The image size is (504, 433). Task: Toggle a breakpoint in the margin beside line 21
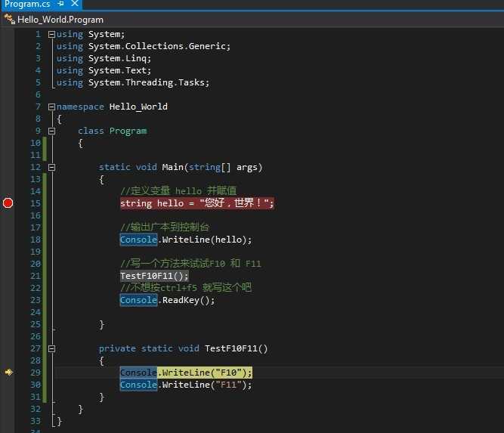(x=8, y=276)
